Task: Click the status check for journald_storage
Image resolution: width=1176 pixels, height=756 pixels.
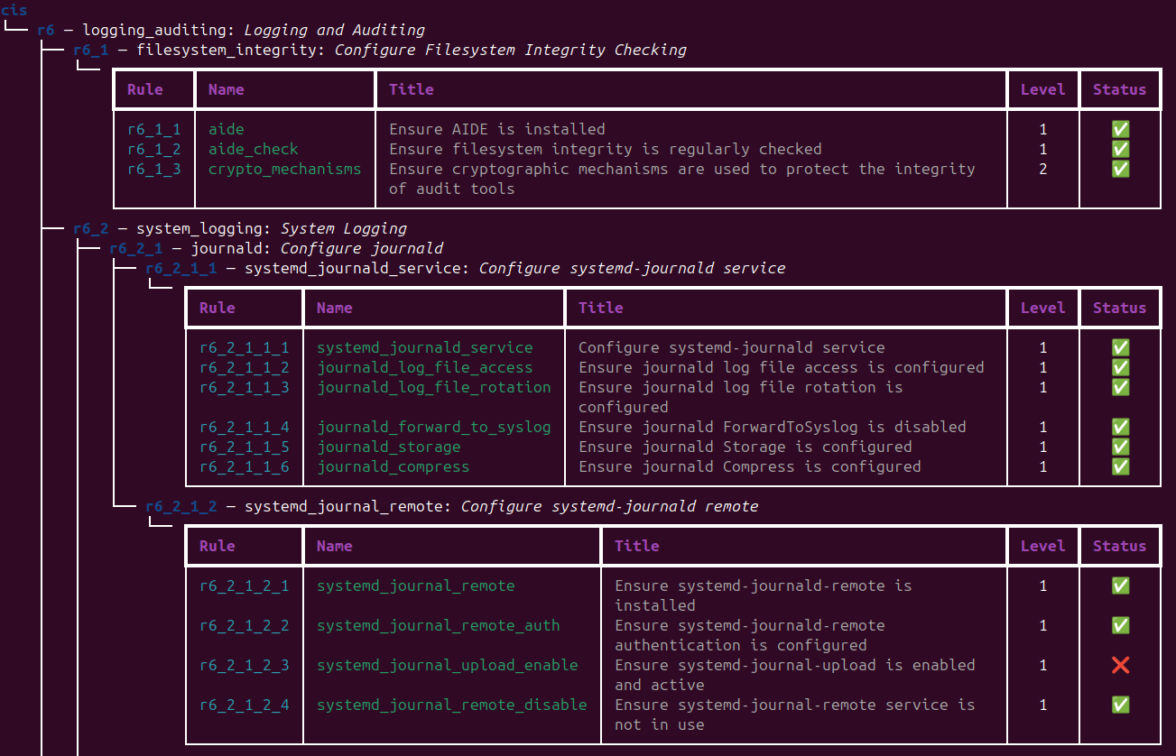Action: (x=1120, y=447)
